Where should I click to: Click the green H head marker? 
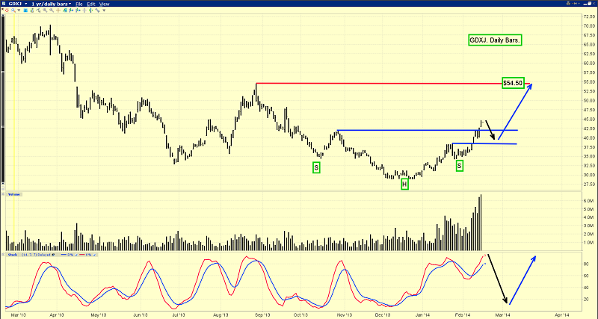click(x=404, y=185)
